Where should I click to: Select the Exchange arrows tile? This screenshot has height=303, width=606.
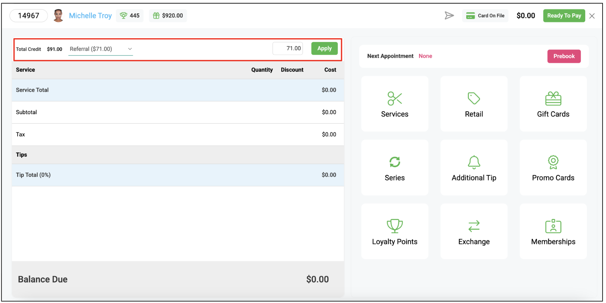point(474,231)
